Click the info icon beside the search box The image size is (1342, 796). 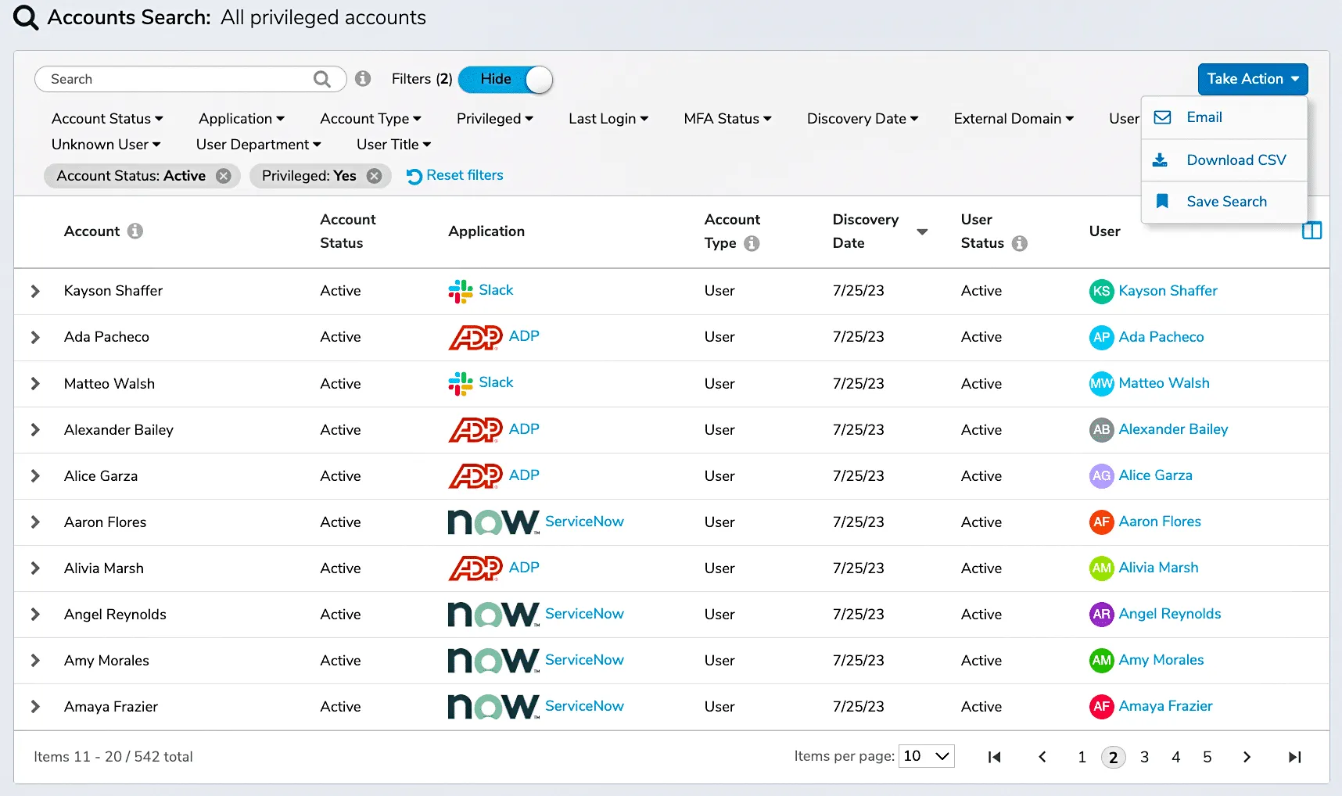(x=363, y=79)
